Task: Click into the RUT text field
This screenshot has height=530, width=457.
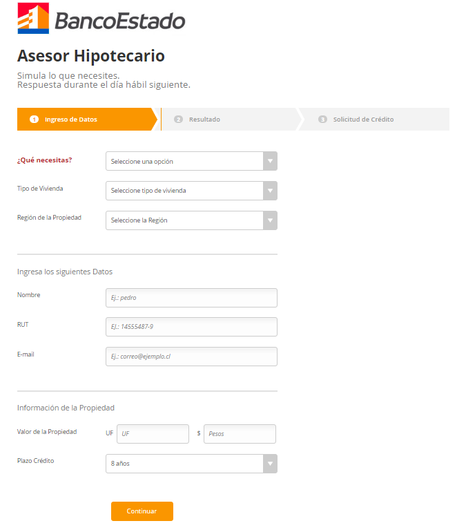Action: point(191,327)
